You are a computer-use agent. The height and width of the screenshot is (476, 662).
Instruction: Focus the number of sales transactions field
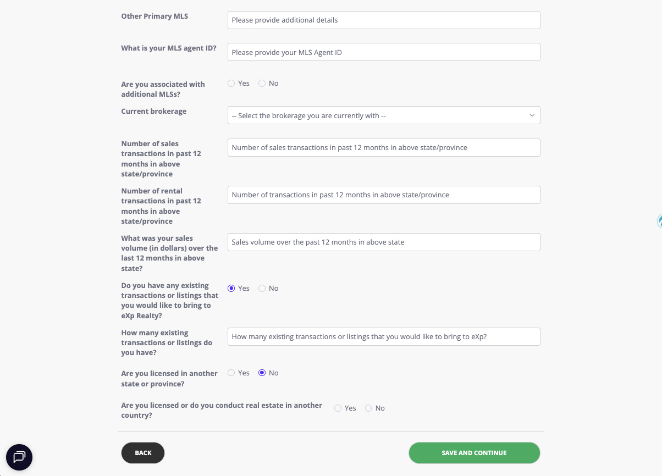coord(384,148)
